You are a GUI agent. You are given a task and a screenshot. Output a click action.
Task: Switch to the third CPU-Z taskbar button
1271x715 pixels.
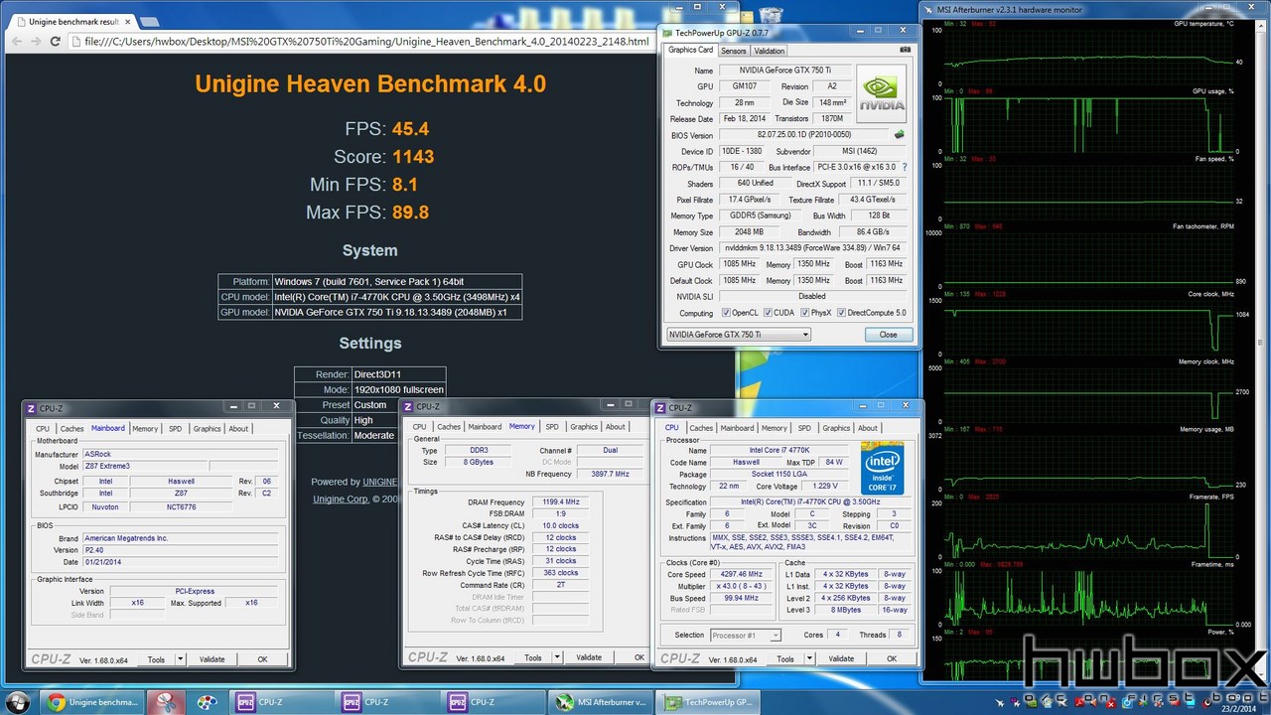coord(494,702)
